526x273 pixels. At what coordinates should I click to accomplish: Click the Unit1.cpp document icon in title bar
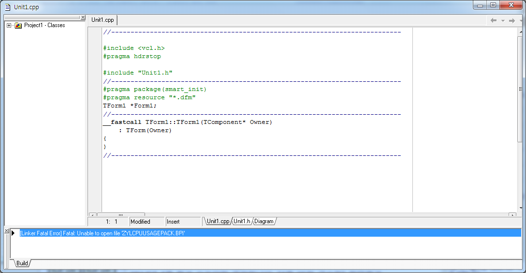[x=7, y=7]
